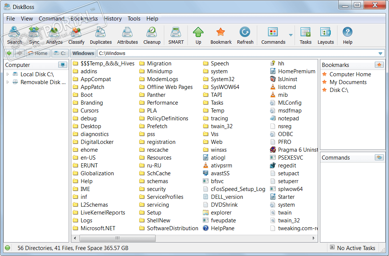Open the Tools menu
Viewport: 389px width, 256px height.
point(134,19)
